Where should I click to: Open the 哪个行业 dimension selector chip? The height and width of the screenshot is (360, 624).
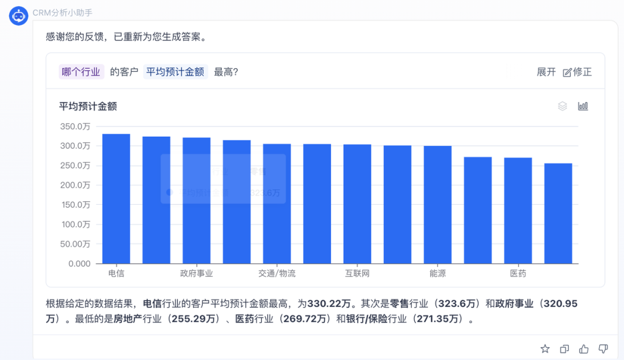81,72
